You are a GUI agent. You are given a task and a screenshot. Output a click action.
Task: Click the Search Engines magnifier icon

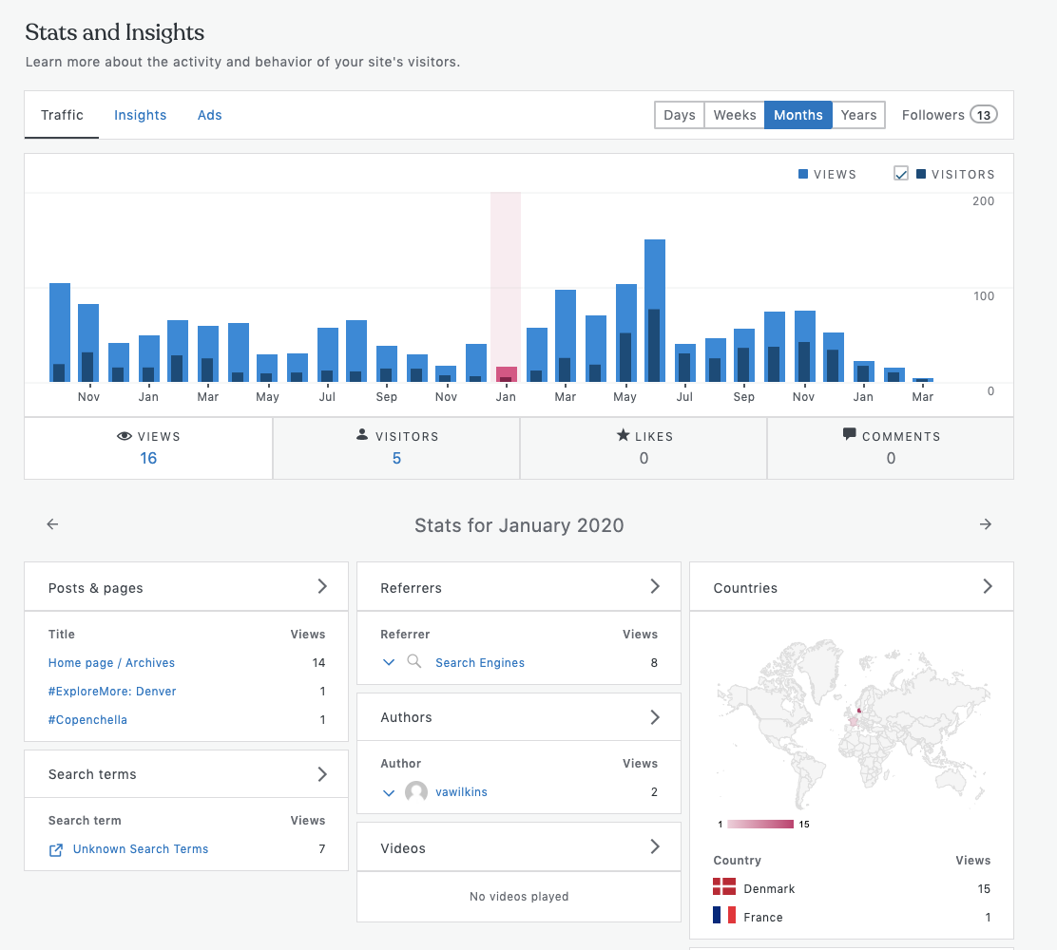click(x=414, y=662)
